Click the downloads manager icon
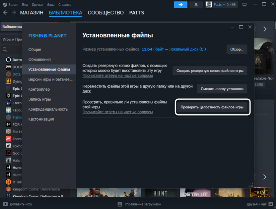This screenshot has width=276, height=209. click(120, 204)
